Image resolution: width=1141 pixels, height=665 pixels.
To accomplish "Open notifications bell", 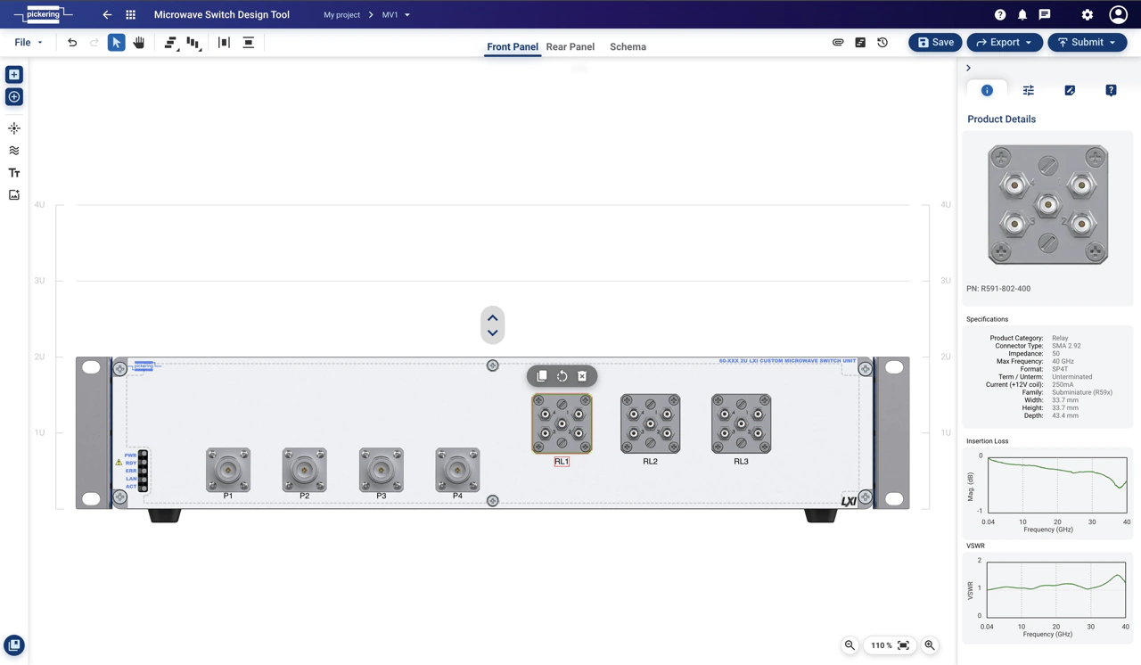I will (x=1022, y=15).
